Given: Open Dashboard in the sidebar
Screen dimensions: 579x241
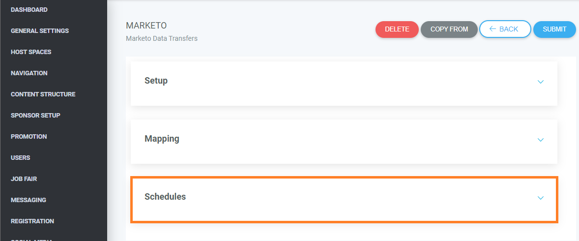Looking at the screenshot, I should [x=29, y=10].
